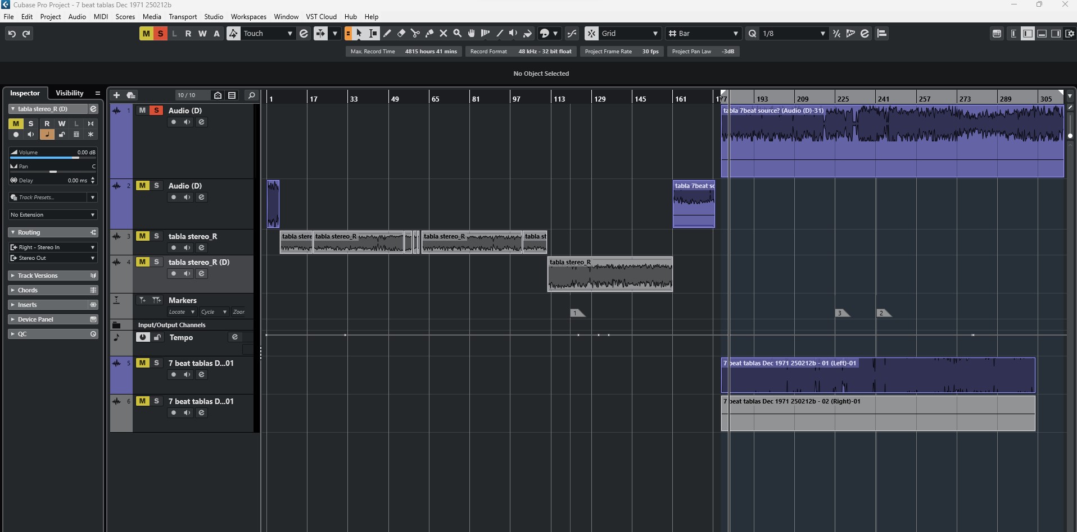The image size is (1077, 532).
Task: Open the Touch automation mode dropdown
Action: [268, 34]
